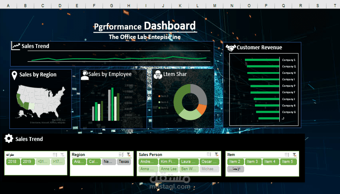Clear filter on the Region slicer

(x=129, y=154)
